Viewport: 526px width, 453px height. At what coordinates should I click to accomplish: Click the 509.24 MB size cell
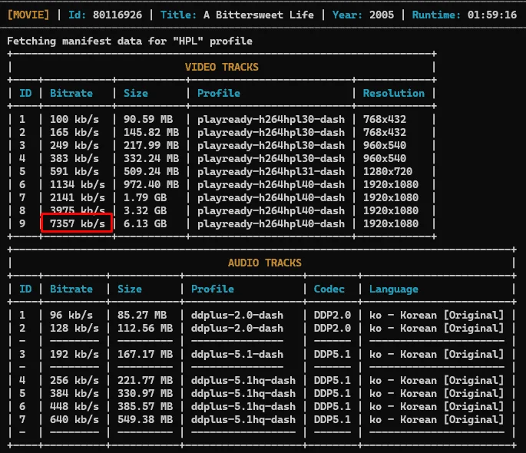click(x=151, y=172)
